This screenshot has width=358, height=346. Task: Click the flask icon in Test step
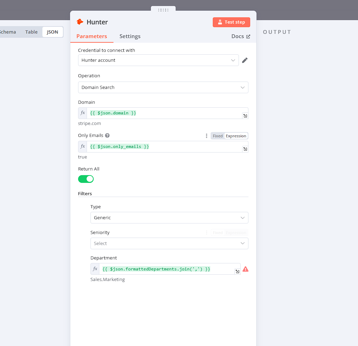(x=220, y=22)
